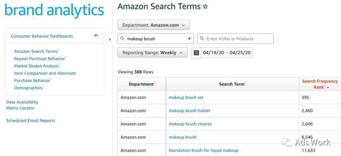This screenshot has width=341, height=156.
Task: Open Item Comparison and Alternate dashboard
Action: pos(45,73)
